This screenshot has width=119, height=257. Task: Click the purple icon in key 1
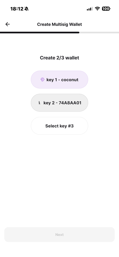click(x=43, y=80)
